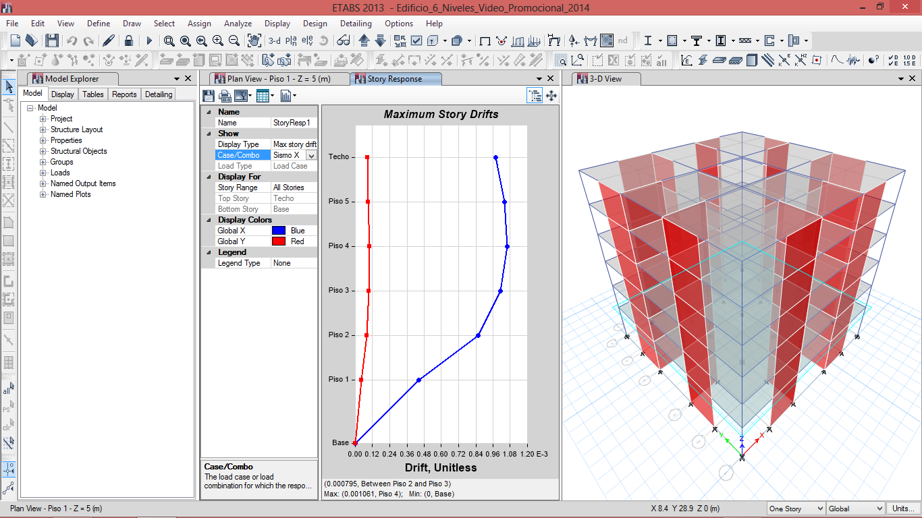Click the StoryResp1 name field
This screenshot has width=922, height=518.
coord(294,123)
